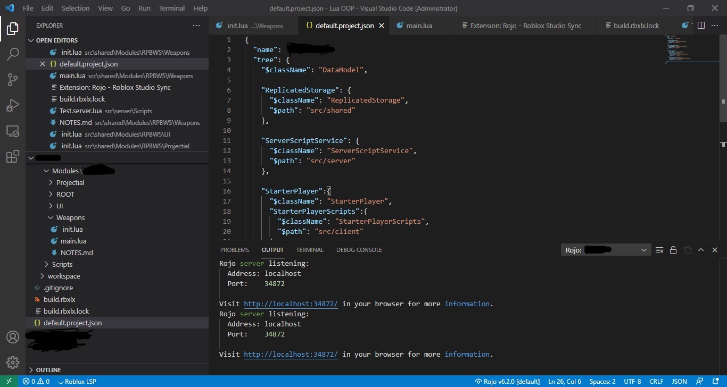
Task: Open the Terminal menu
Action: coord(171,8)
